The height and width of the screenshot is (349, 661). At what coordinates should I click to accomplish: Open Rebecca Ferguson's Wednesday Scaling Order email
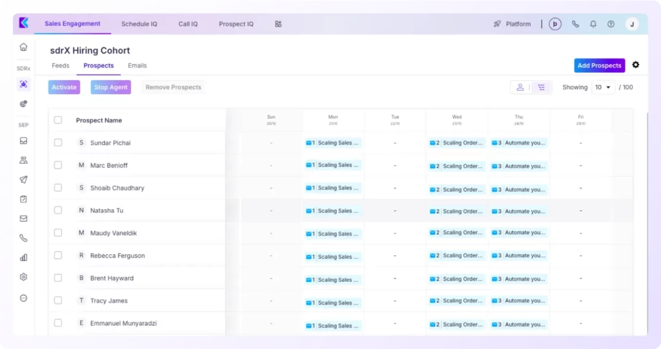[x=457, y=255]
